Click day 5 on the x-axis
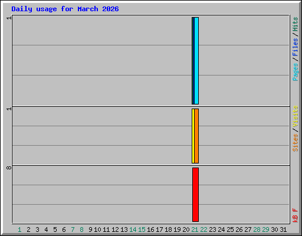The image size is (302, 236). point(55,230)
